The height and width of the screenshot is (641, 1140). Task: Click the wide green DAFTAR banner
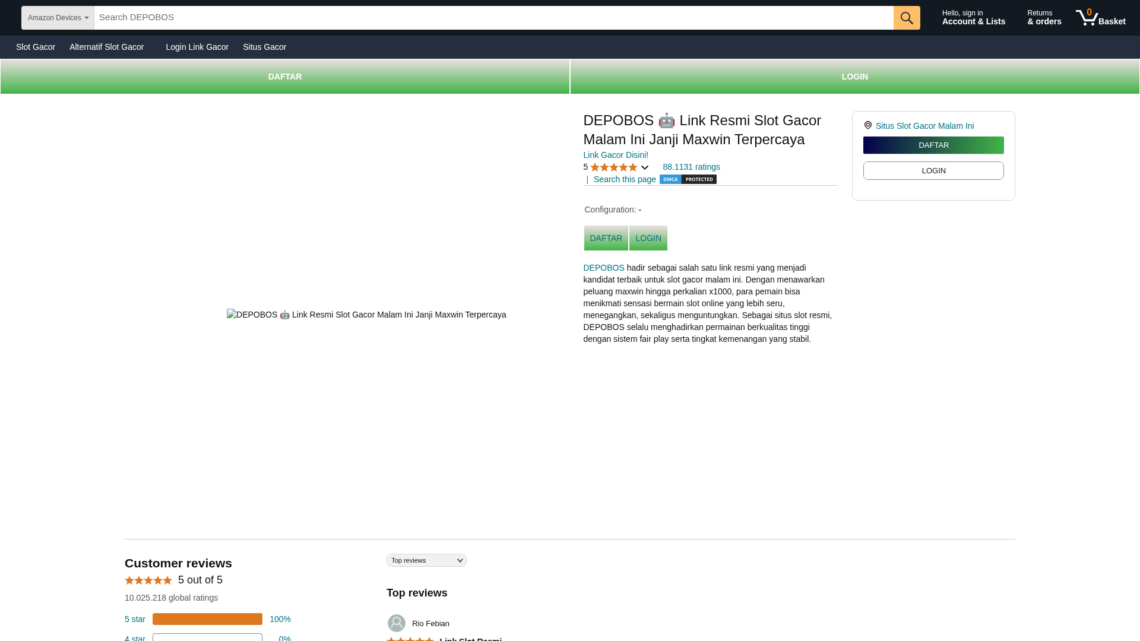click(x=285, y=77)
